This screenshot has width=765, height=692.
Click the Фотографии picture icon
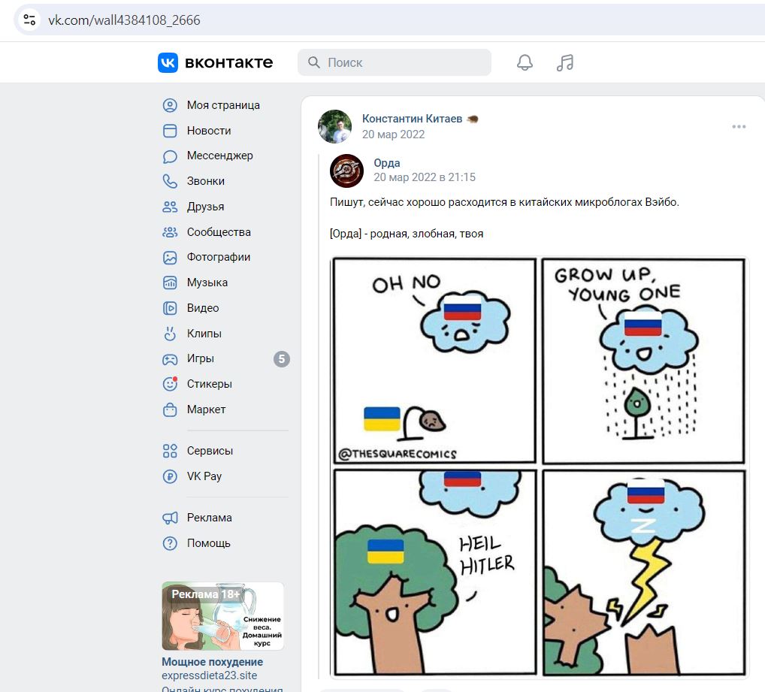point(170,258)
